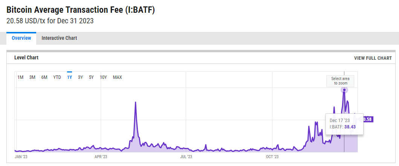Switch chart to 5Y range

click(91, 77)
